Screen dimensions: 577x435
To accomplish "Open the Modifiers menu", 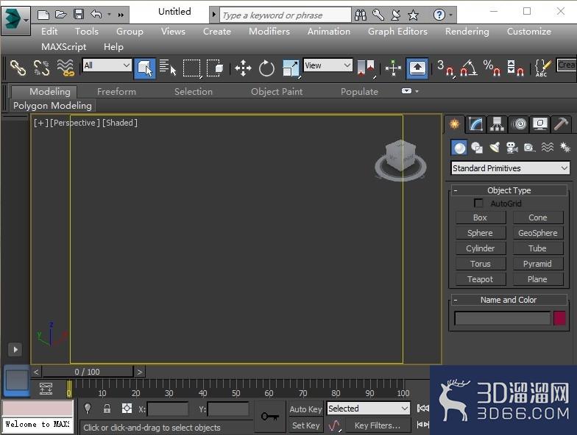I will pyautogui.click(x=269, y=31).
